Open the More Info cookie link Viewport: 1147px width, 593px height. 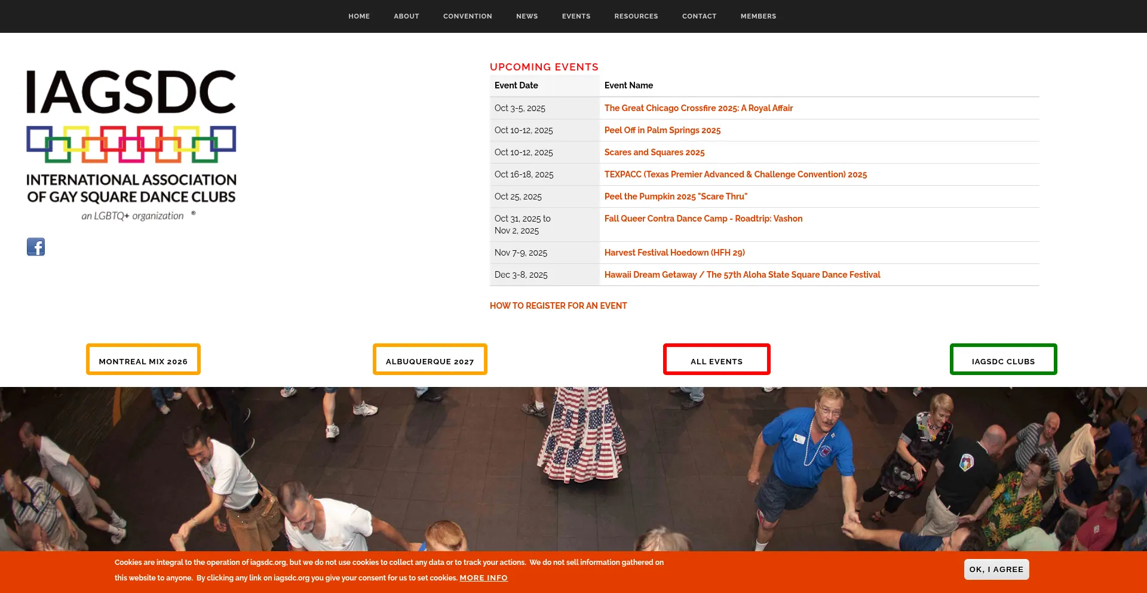483,578
